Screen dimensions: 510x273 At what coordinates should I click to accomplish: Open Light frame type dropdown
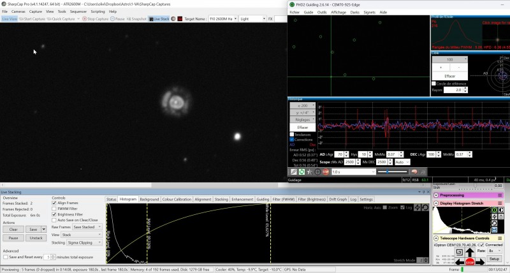[x=252, y=19]
